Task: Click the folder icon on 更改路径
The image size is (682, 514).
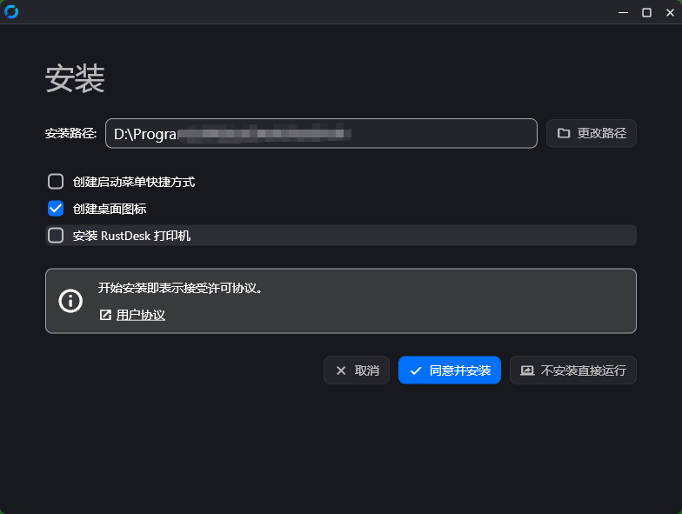Action: 564,133
